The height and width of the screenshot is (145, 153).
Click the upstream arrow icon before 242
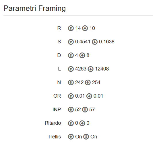(x=71, y=82)
